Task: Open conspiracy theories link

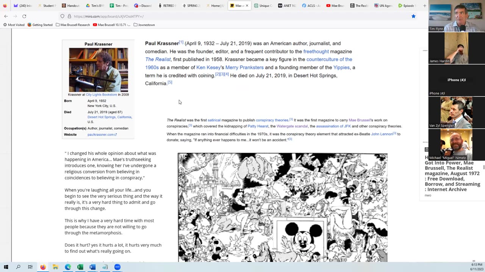Action: 272,120
